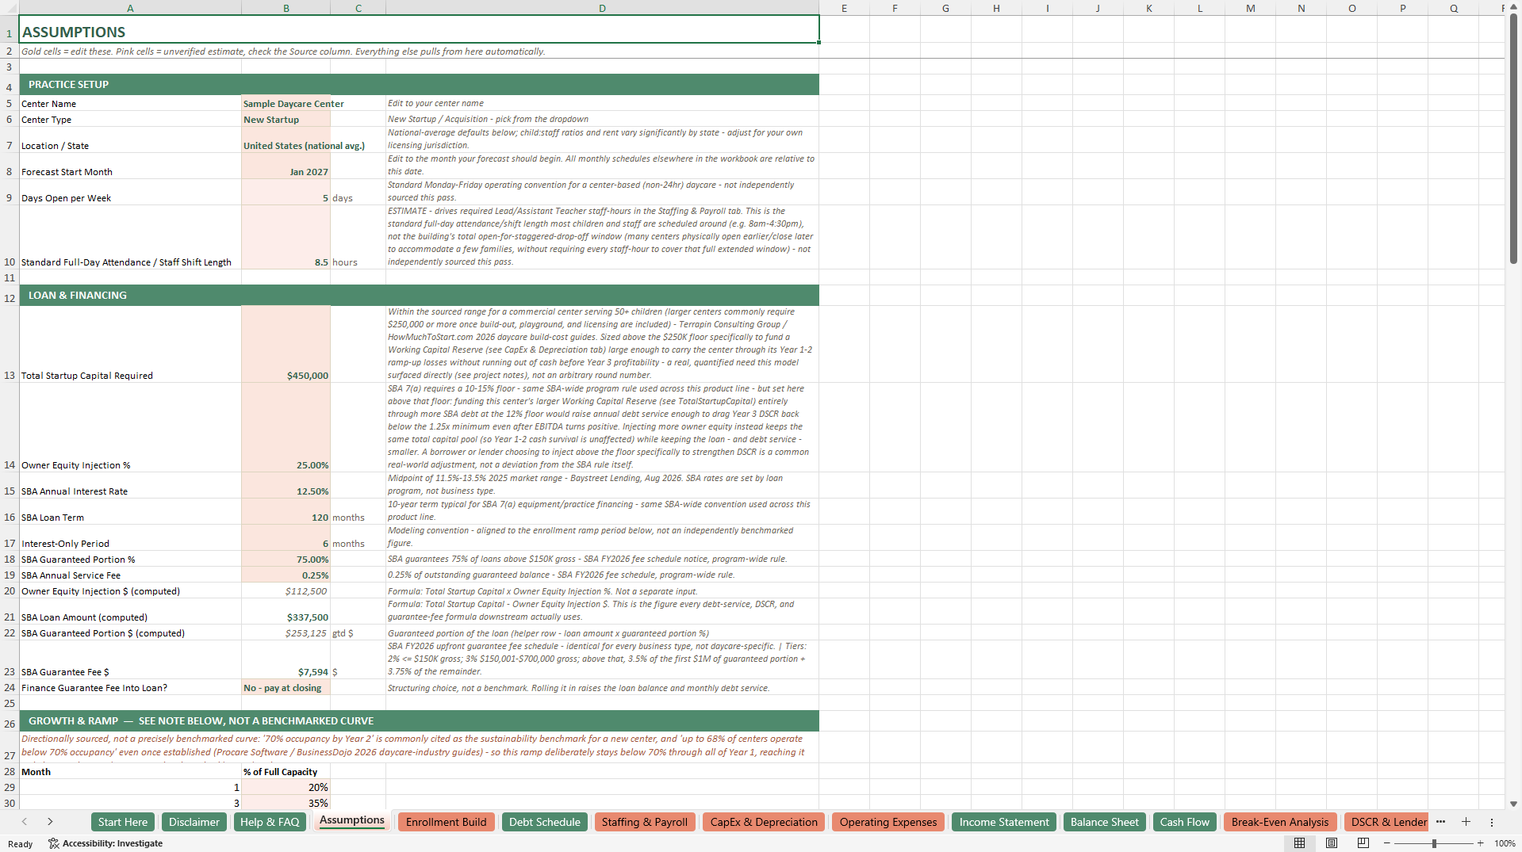The width and height of the screenshot is (1522, 852).
Task: Open the Start Here sheet tab
Action: coord(123,822)
